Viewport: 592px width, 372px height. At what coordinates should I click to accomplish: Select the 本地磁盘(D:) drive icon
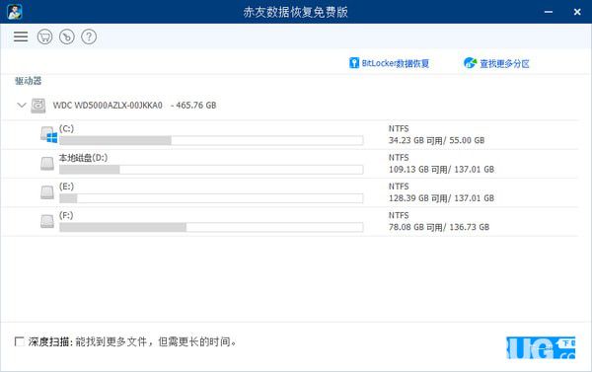click(x=47, y=164)
